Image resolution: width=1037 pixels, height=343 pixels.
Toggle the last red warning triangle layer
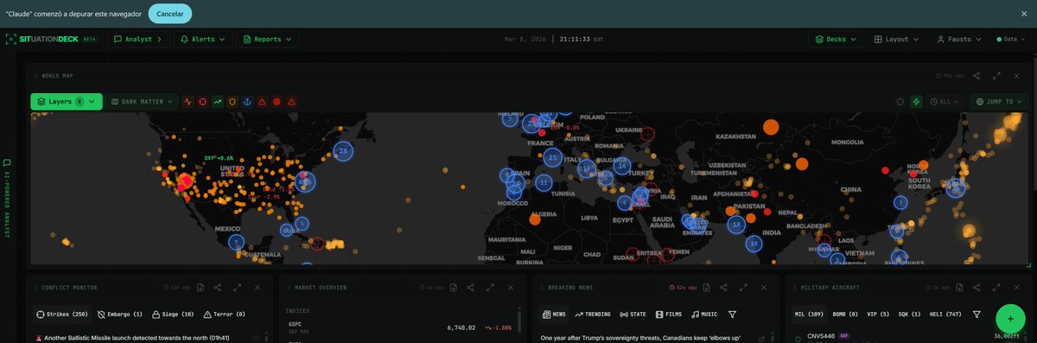[x=292, y=102]
